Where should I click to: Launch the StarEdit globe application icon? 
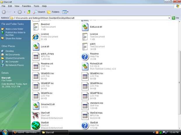[x=36, y=125]
